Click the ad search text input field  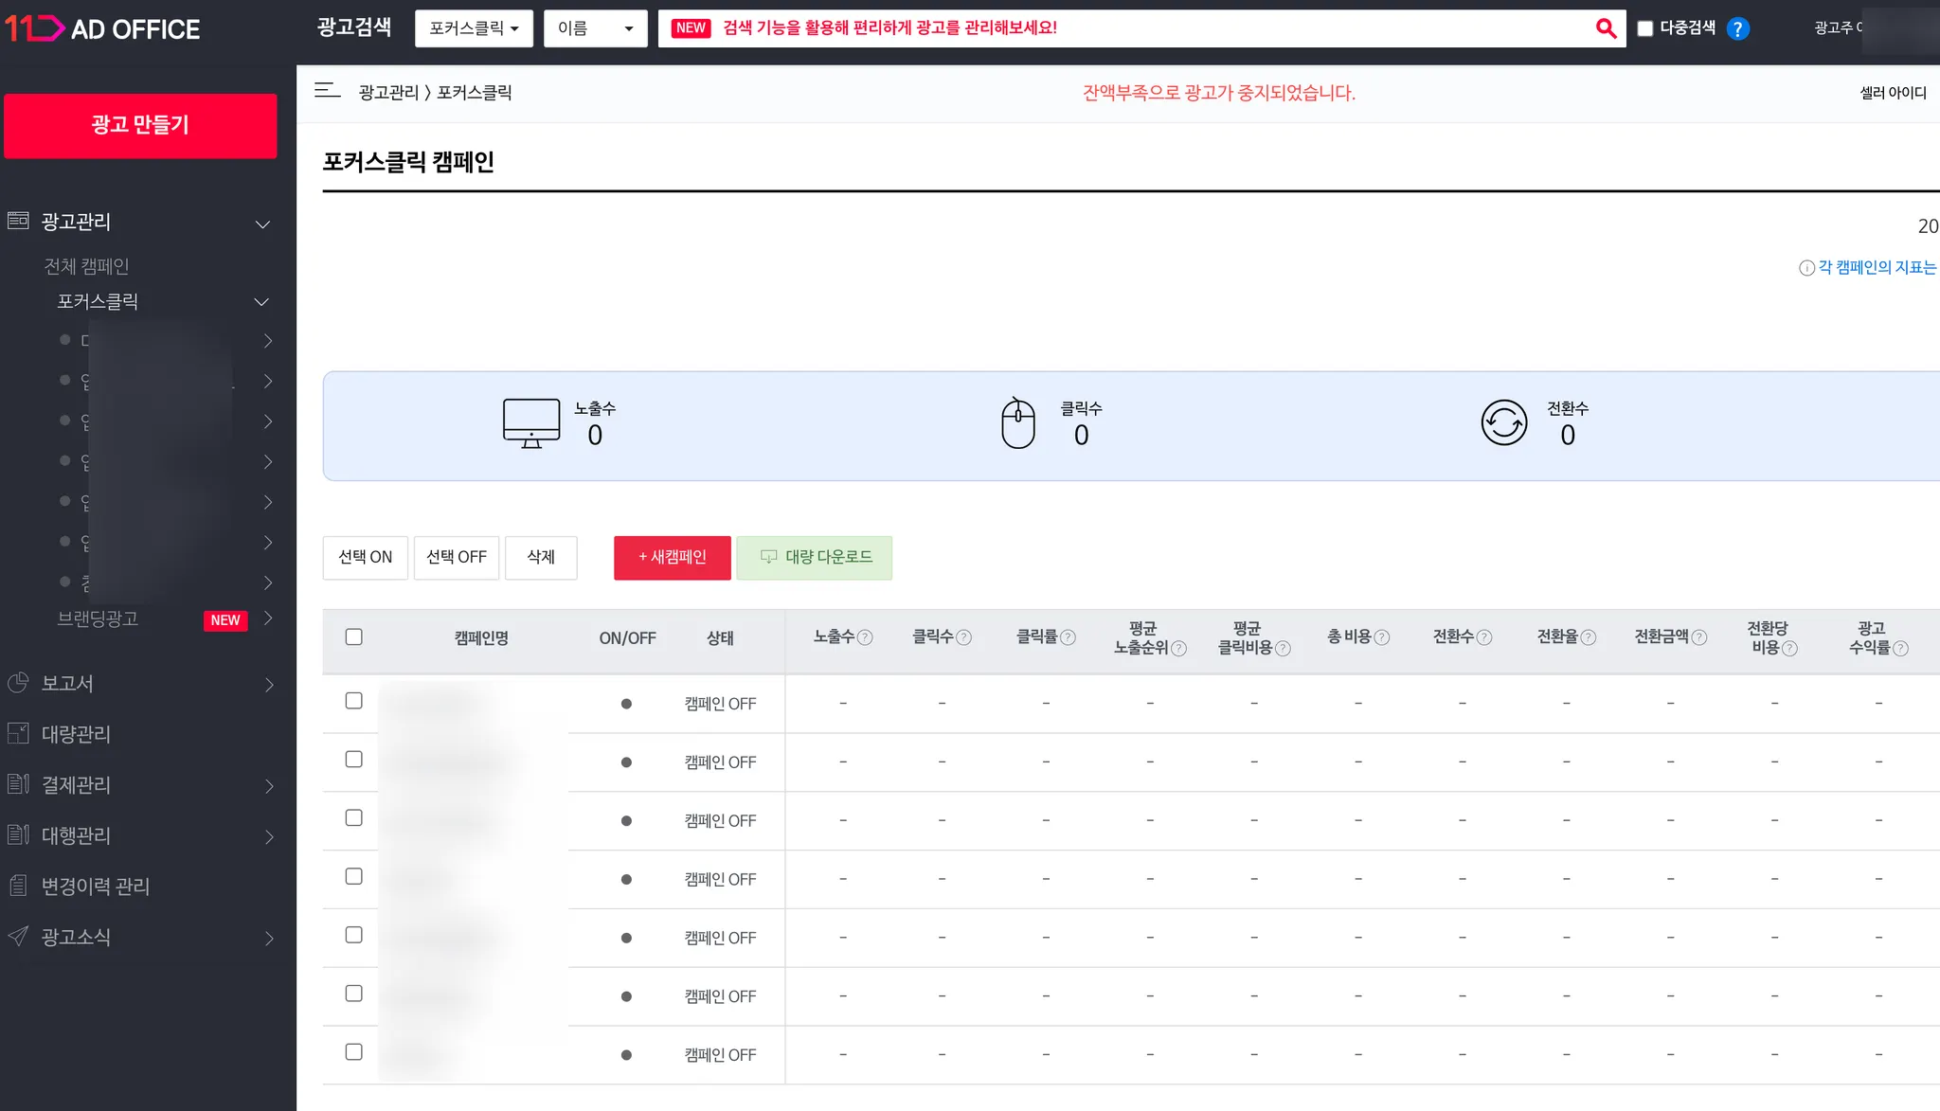click(x=1137, y=28)
